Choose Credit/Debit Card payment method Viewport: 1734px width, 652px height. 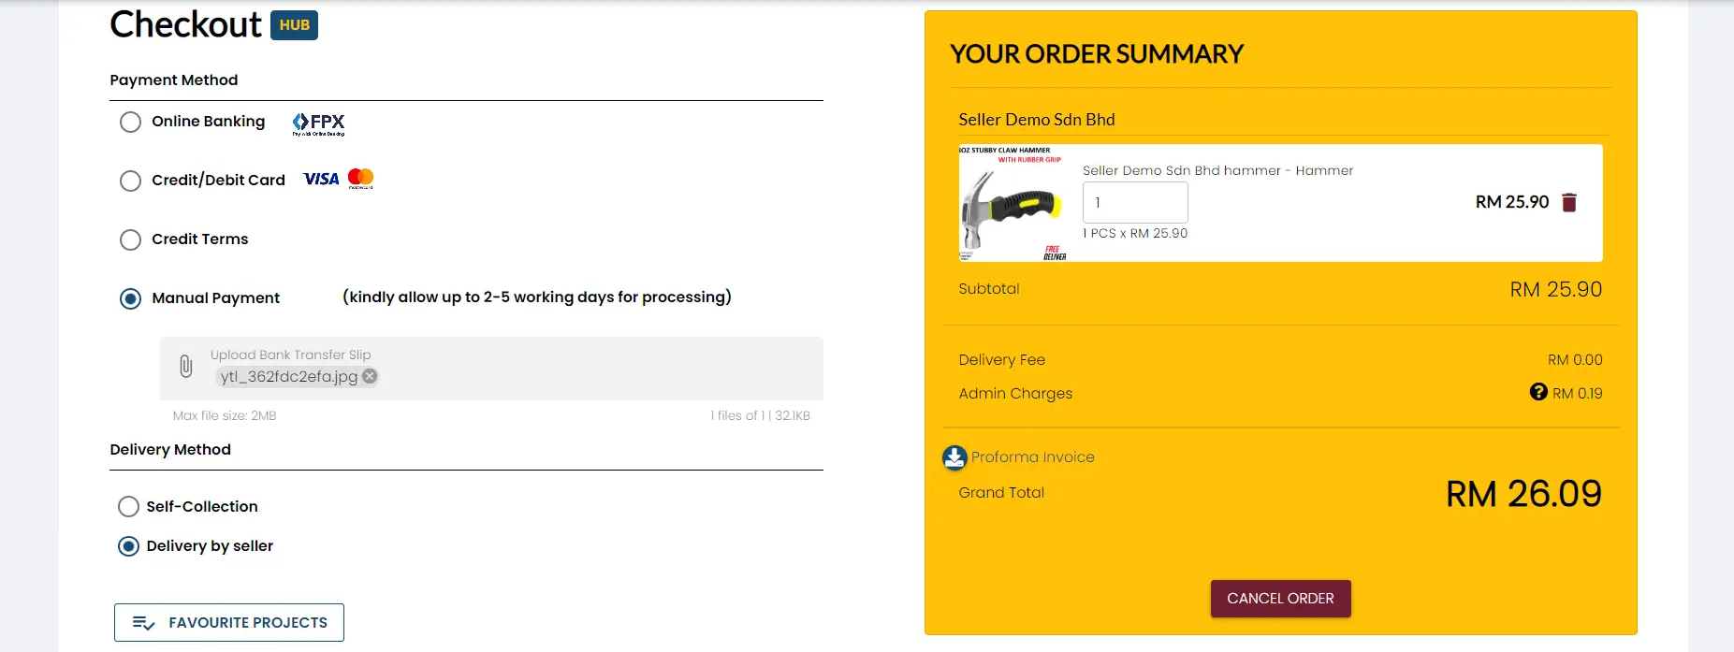click(130, 181)
